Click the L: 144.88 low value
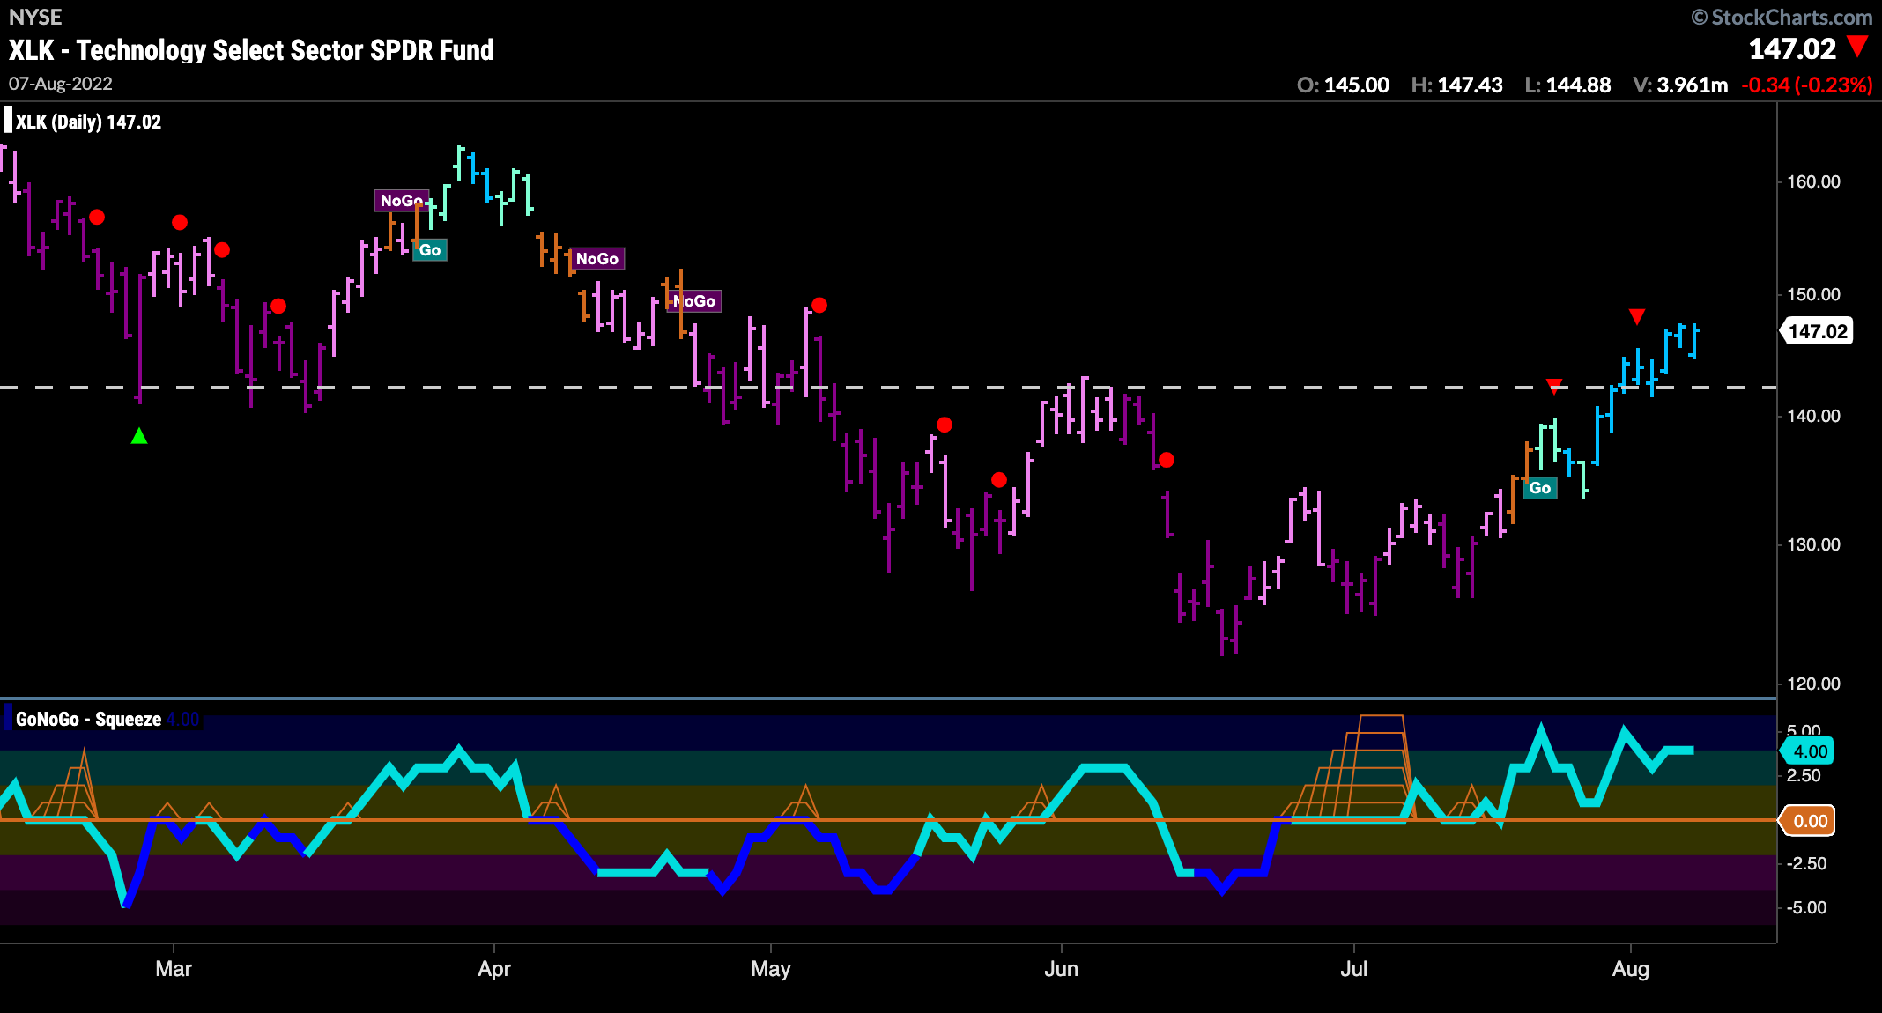 point(1567,85)
